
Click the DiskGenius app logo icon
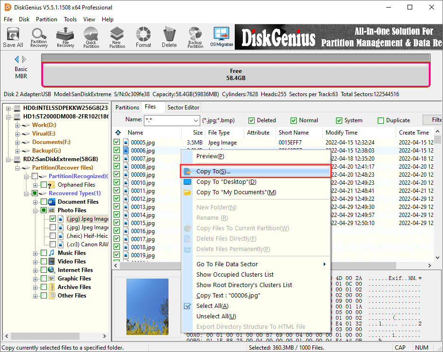point(8,8)
